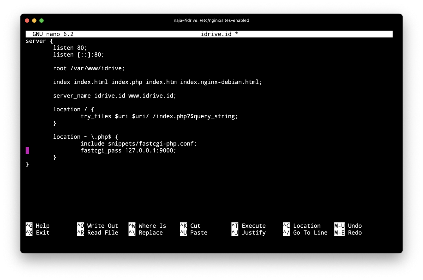The width and height of the screenshot is (423, 280).
Task: Click the green maximize window button
Action: click(x=42, y=21)
